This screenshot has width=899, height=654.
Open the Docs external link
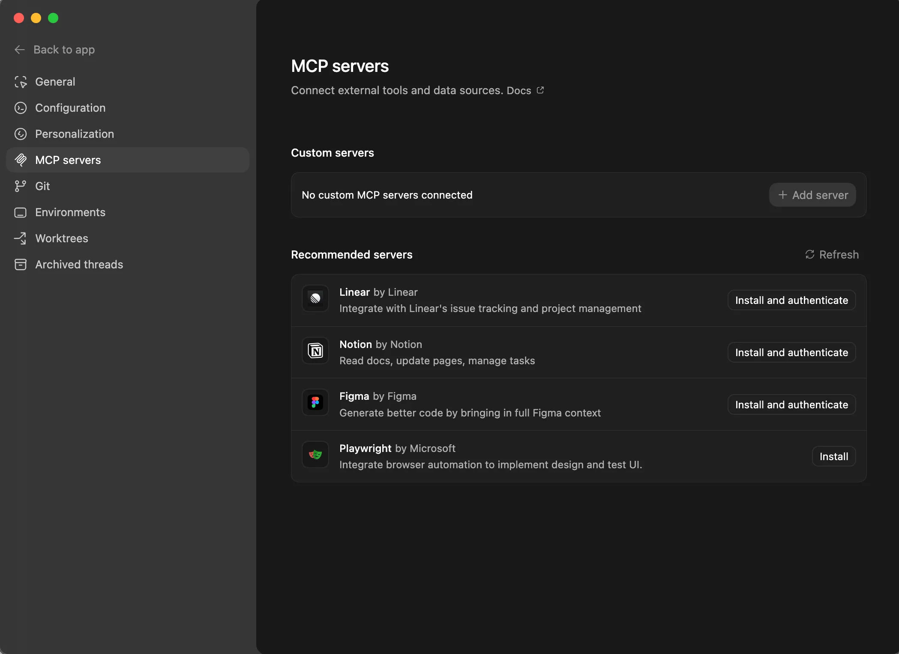[540, 90]
